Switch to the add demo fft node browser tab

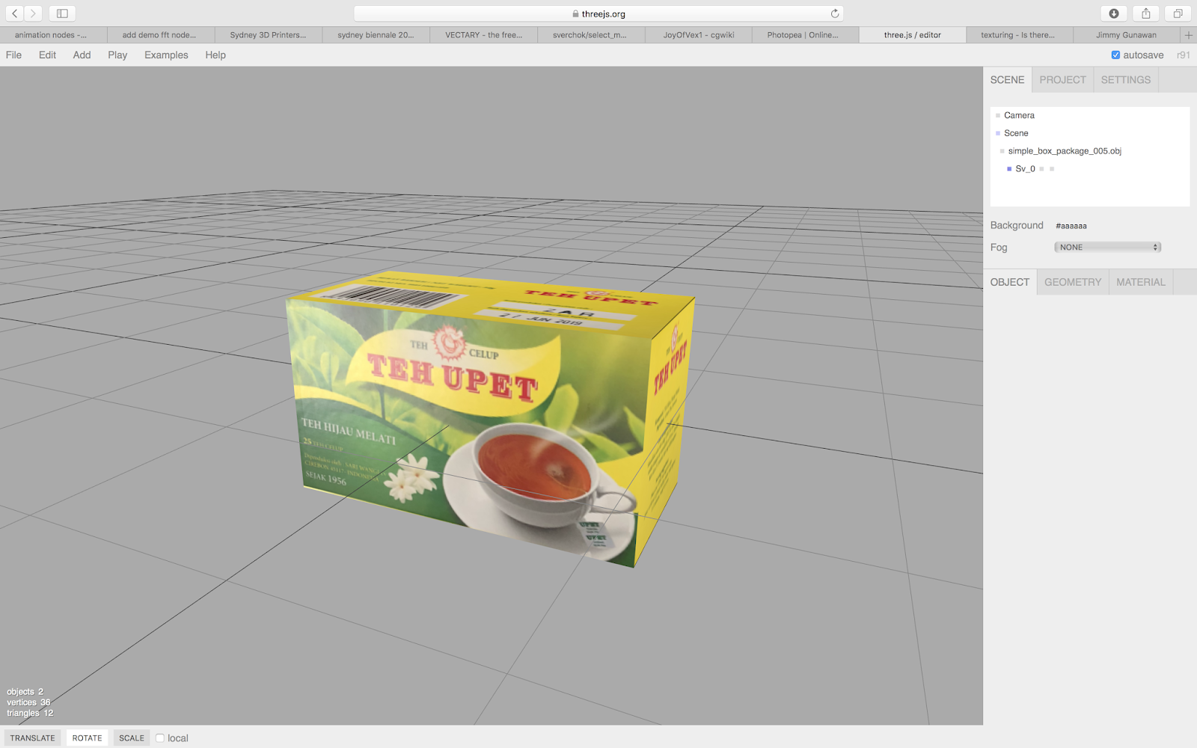click(161, 35)
